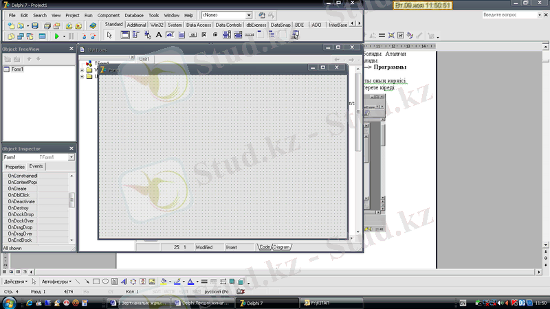Viewport: 550px width, 309px height.
Task: Open the Database menu
Action: pyautogui.click(x=134, y=15)
